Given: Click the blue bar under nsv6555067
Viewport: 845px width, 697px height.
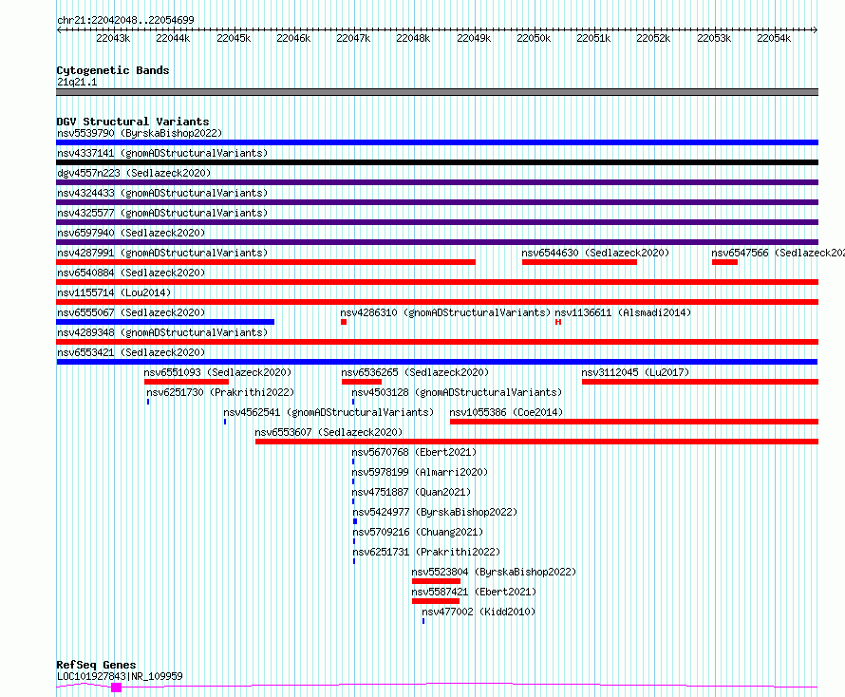Looking at the screenshot, I should (165, 322).
